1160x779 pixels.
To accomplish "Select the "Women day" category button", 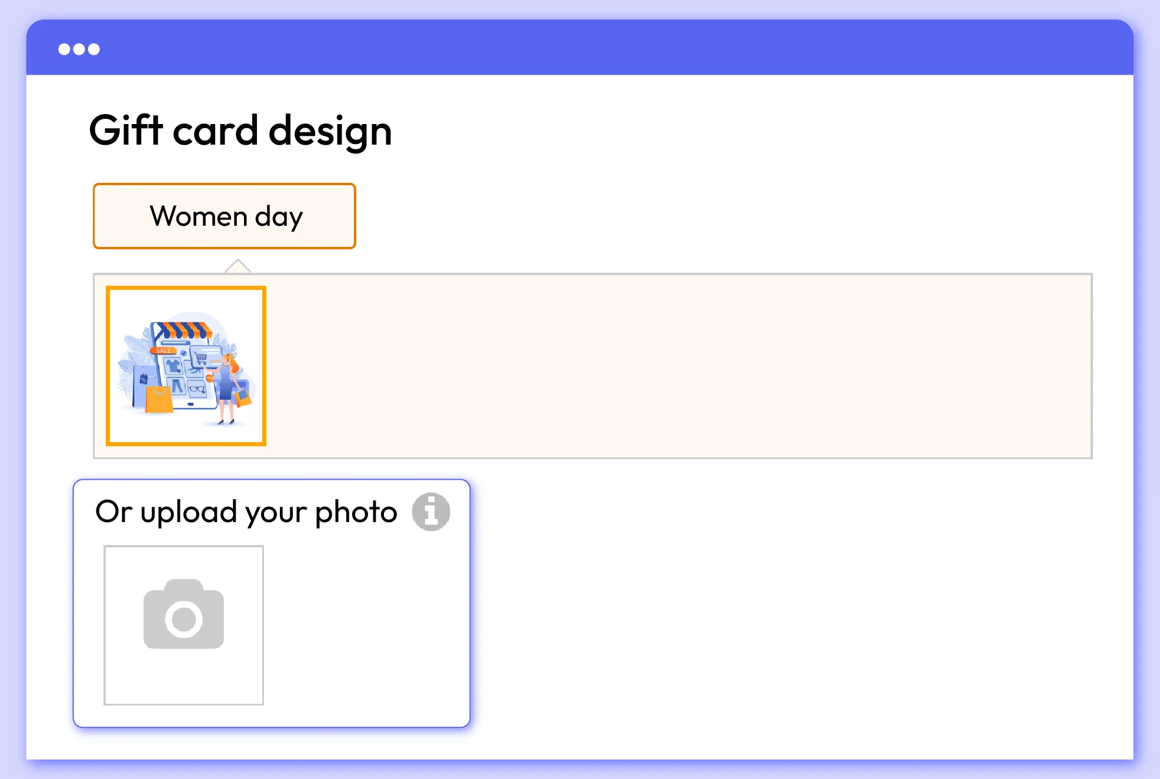I will pos(224,216).
